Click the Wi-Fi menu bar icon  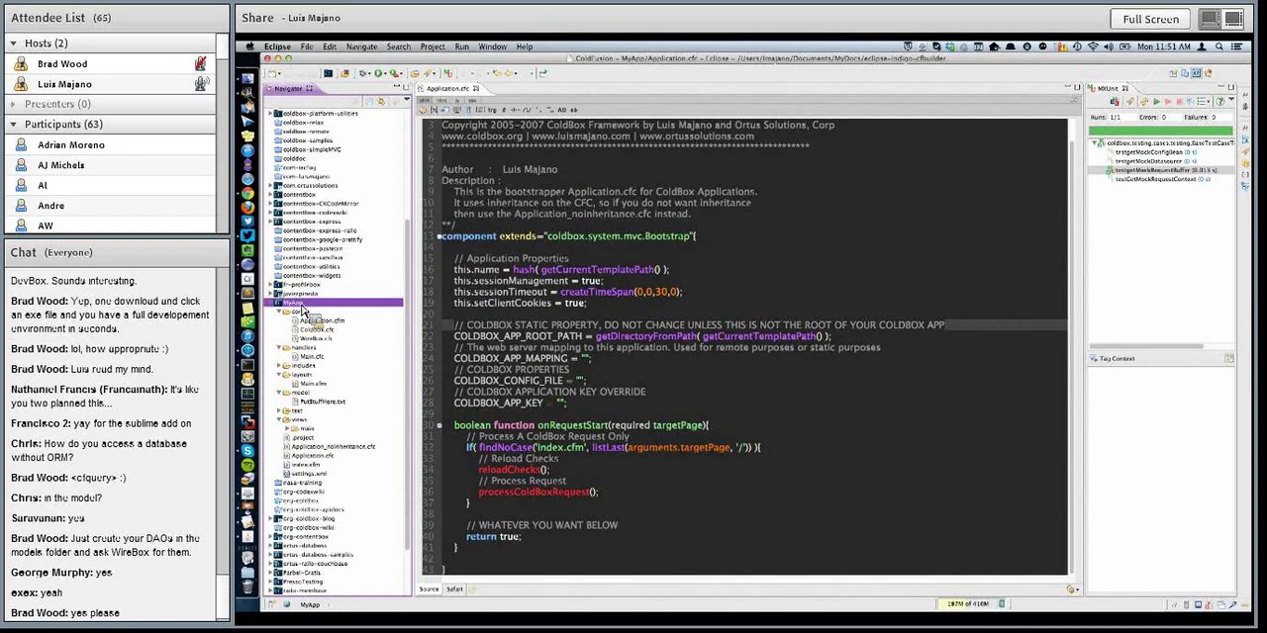pos(1093,46)
